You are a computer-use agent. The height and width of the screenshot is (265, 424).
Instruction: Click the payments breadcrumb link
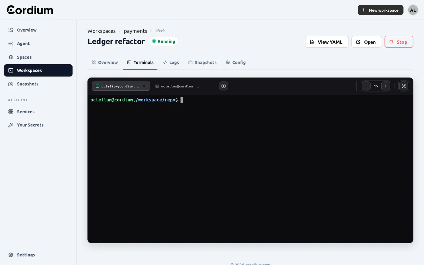[135, 31]
